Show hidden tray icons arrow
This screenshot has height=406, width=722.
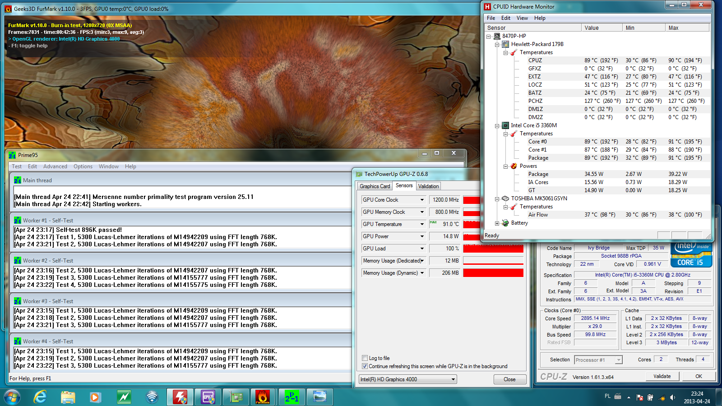pos(629,397)
